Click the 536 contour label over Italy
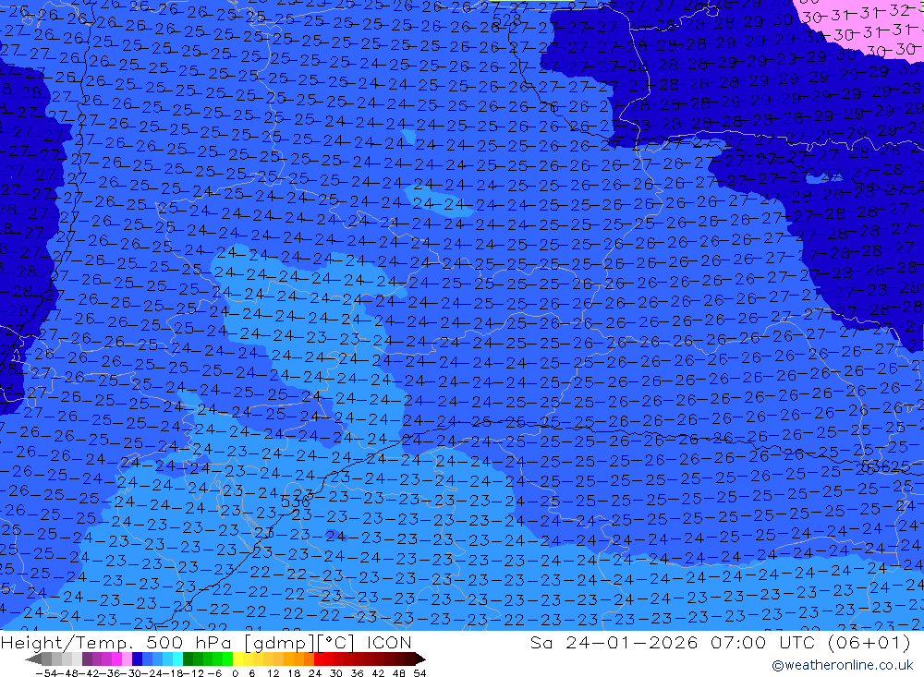This screenshot has width=924, height=677. tap(296, 502)
